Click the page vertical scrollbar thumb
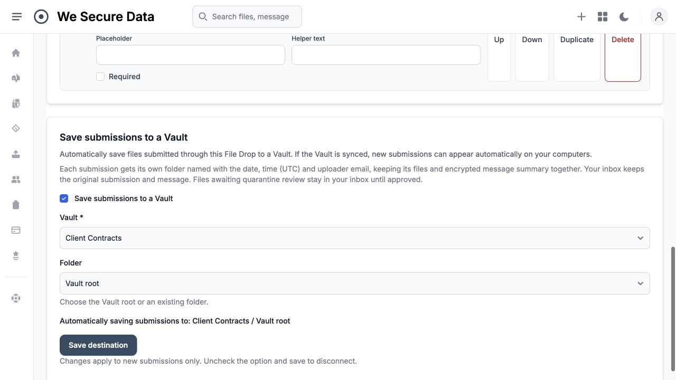 673,309
